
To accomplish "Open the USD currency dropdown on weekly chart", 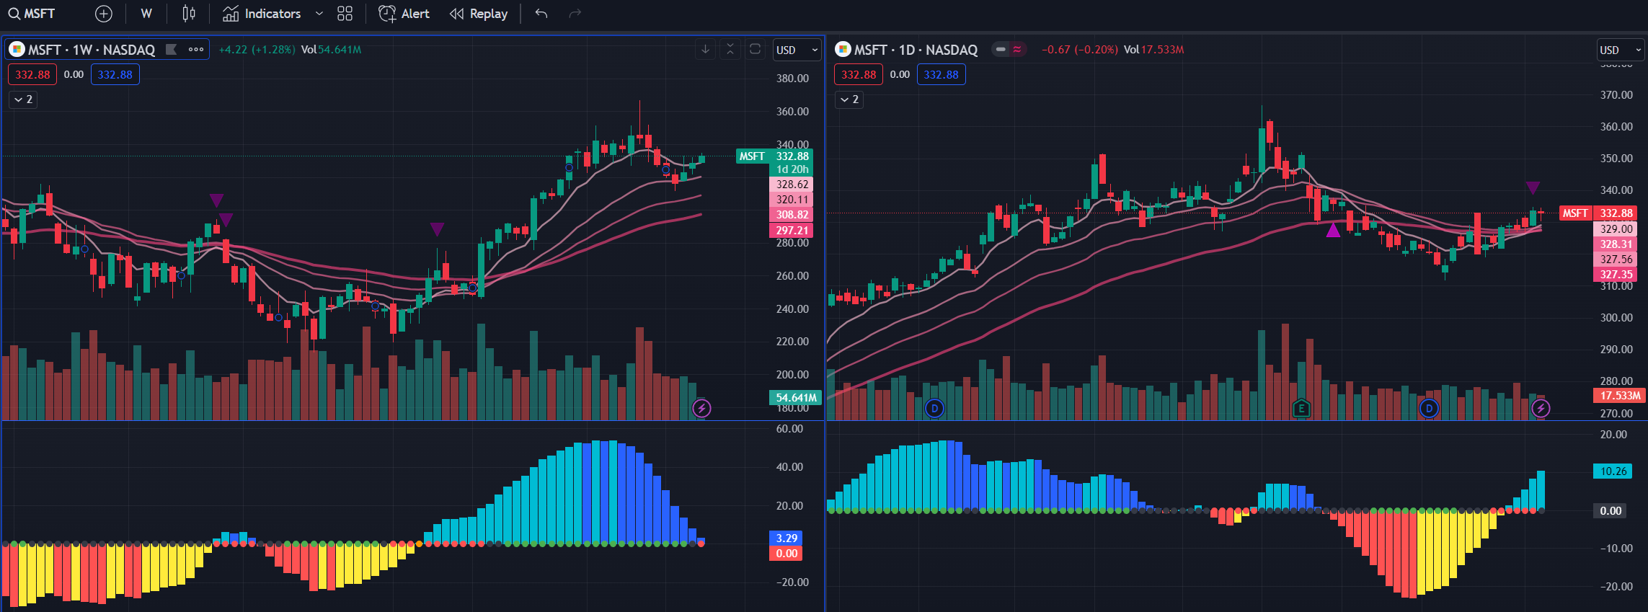I will [797, 50].
